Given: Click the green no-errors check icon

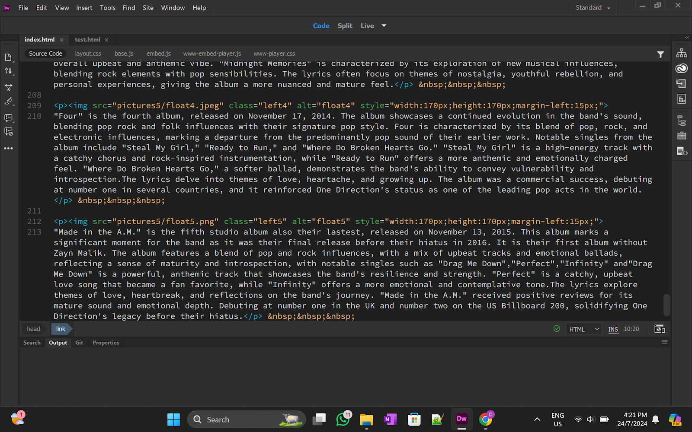Looking at the screenshot, I should (557, 329).
